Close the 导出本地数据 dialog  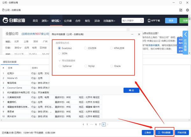pyautogui.click(x=139, y=34)
